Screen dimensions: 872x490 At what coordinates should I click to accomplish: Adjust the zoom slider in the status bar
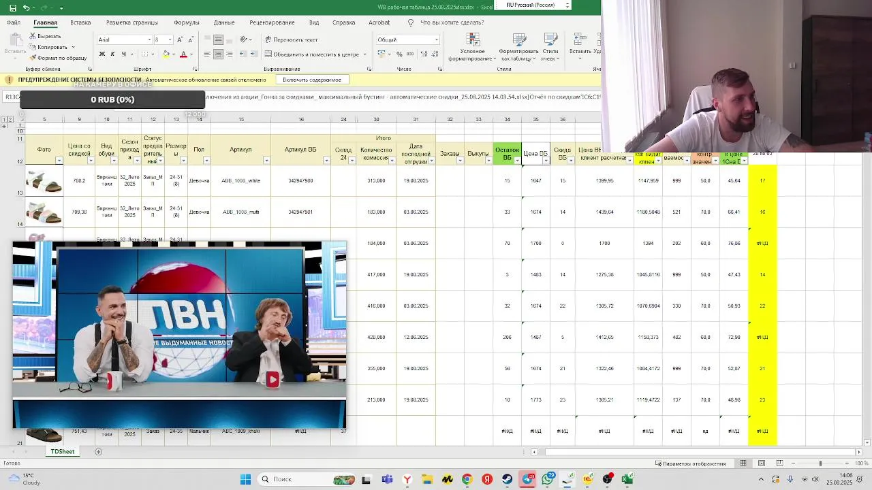coord(820,463)
